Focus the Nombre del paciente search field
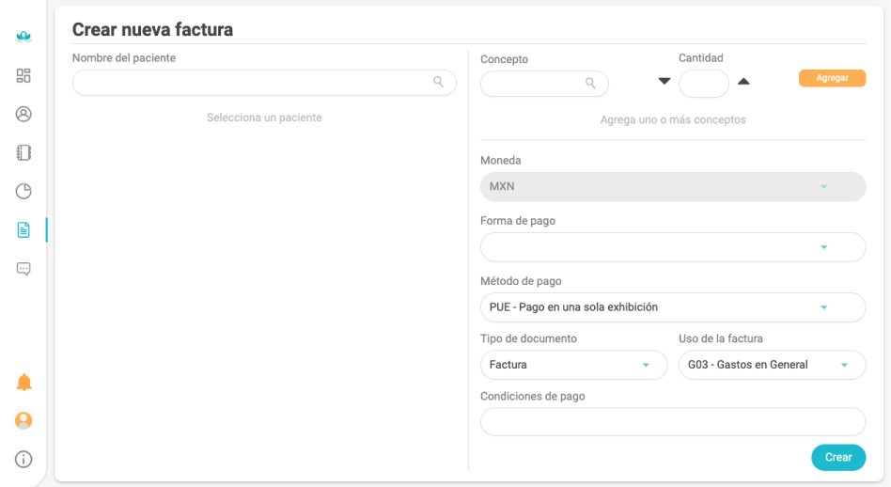The height and width of the screenshot is (487, 891). point(264,83)
